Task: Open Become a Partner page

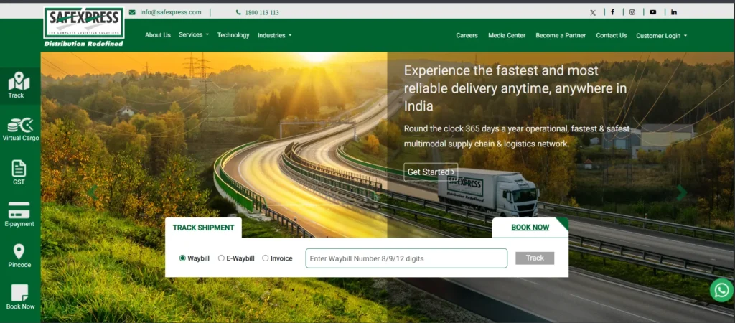Action: [561, 36]
